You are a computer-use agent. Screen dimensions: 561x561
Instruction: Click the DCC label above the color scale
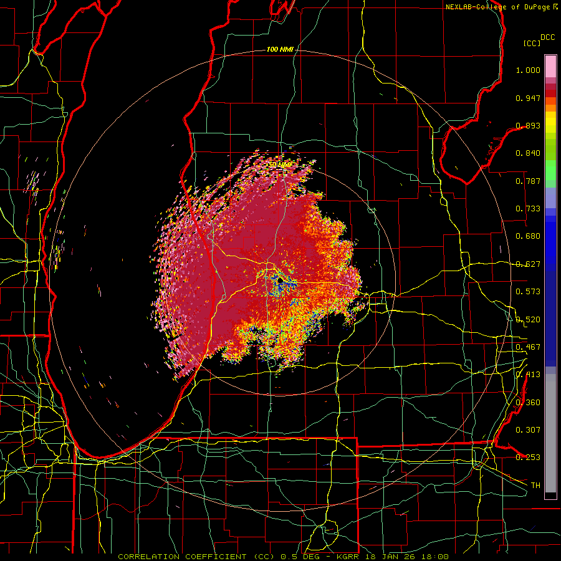point(547,37)
